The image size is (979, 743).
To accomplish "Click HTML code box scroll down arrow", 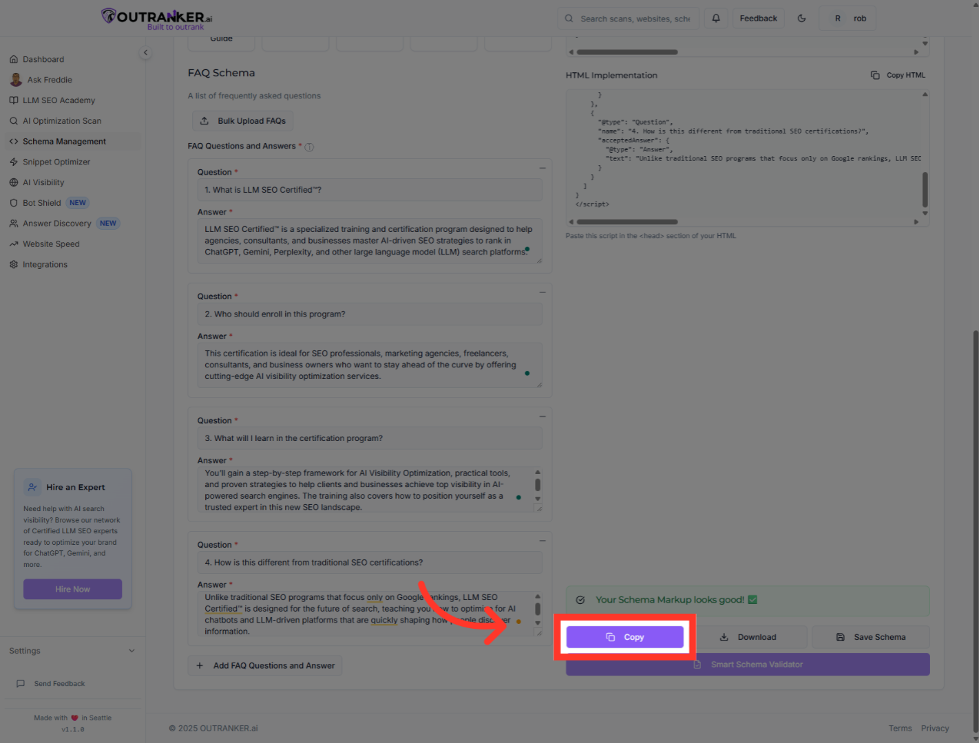I will click(925, 213).
